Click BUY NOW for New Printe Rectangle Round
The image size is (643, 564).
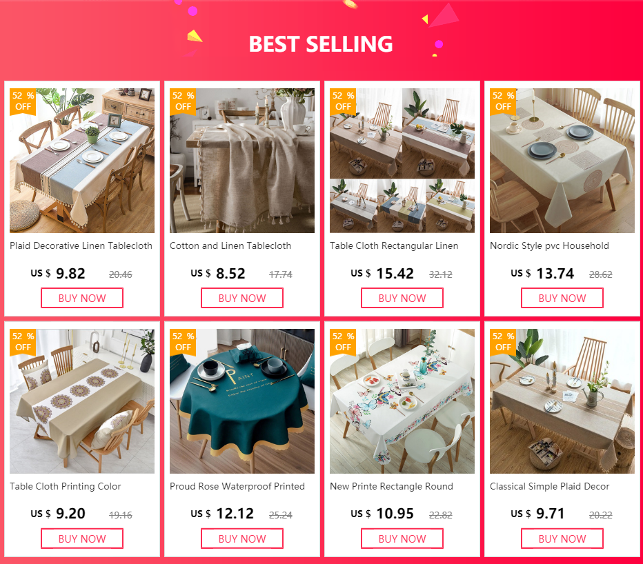402,538
